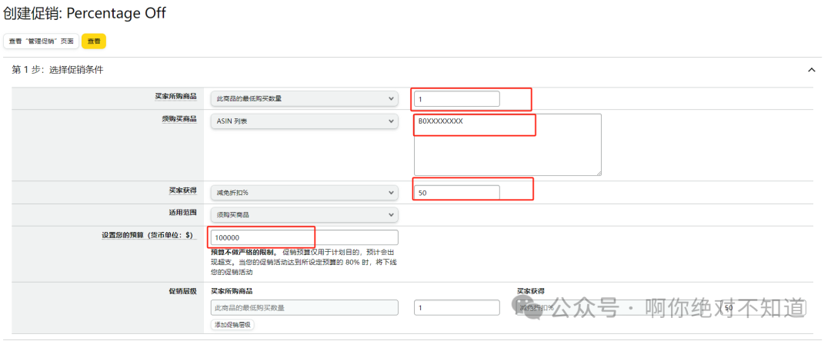Open the 减免折扣% dropdown in 买家获得 row

coord(304,193)
